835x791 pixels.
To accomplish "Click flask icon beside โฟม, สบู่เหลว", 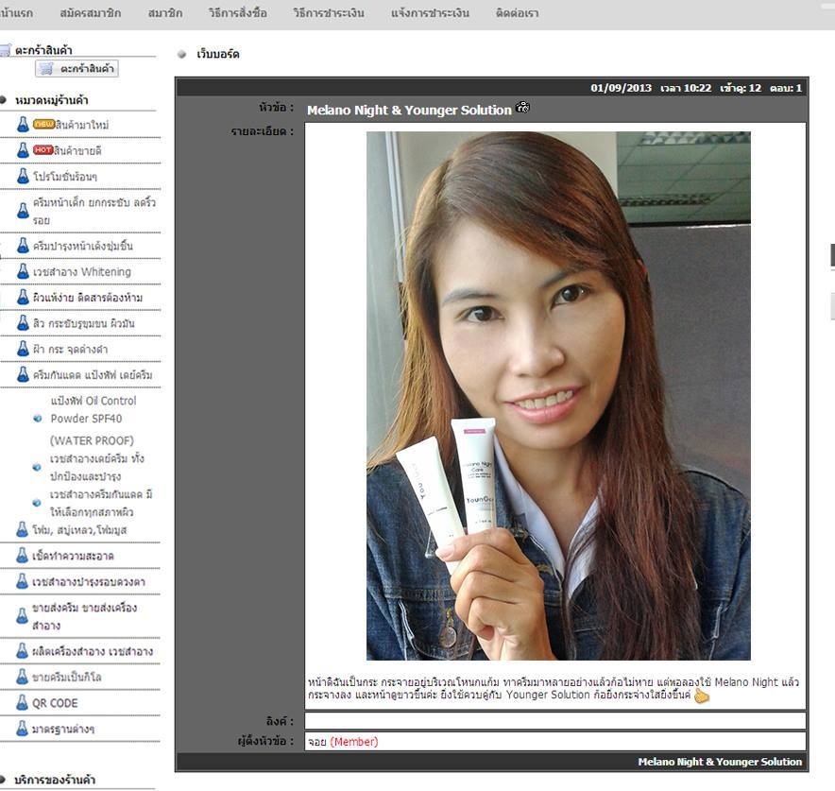I will (x=22, y=529).
